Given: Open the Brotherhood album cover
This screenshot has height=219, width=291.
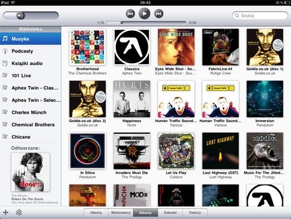Looking at the screenshot, I should pos(87,47).
